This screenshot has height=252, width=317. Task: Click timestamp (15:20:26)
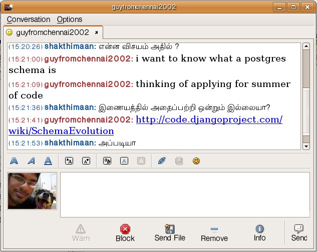[x=26, y=46]
